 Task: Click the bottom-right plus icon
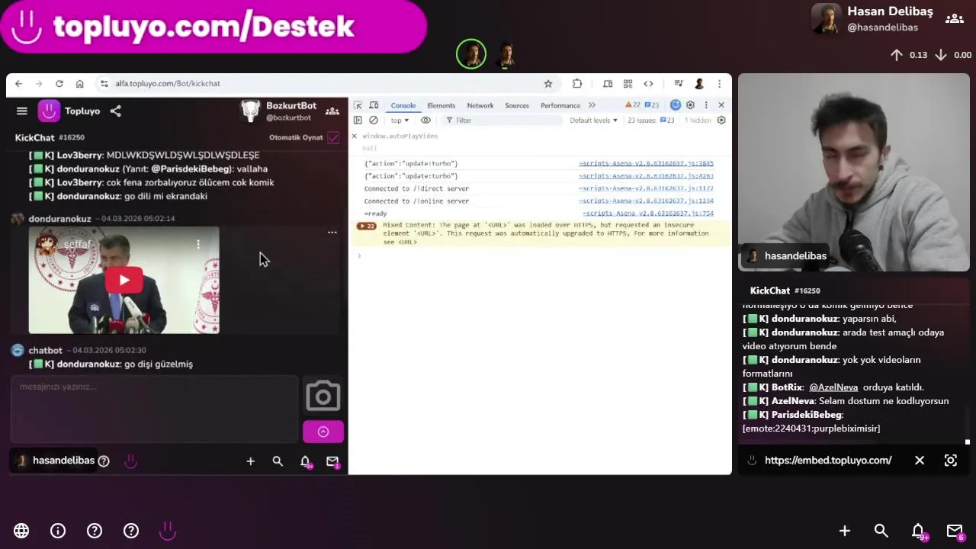pos(845,531)
